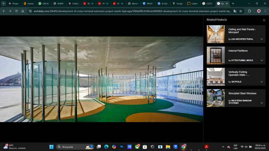
Task: Open Copilot from the taskbar
Action: pyautogui.click(x=114, y=147)
